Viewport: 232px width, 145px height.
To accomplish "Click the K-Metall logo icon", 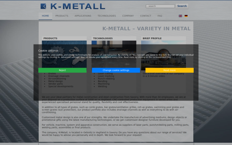I will (x=43, y=6).
